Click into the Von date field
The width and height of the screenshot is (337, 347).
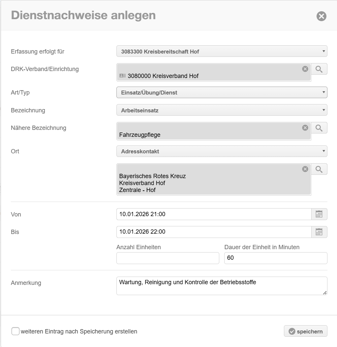[x=214, y=214]
